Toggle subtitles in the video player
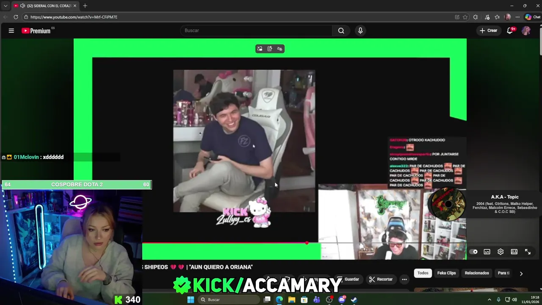This screenshot has width=542, height=305. tap(487, 252)
